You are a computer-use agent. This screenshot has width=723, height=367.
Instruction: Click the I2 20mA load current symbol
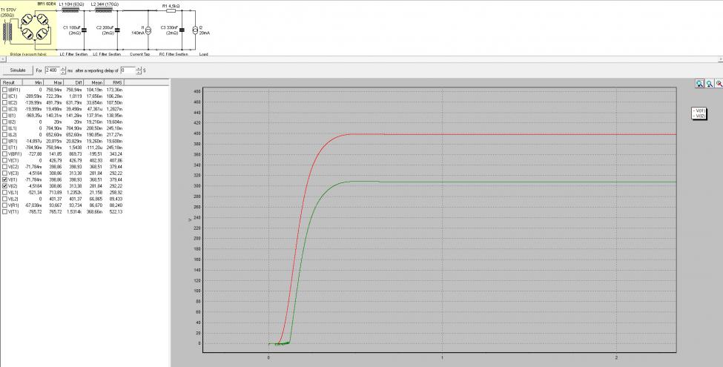(195, 30)
